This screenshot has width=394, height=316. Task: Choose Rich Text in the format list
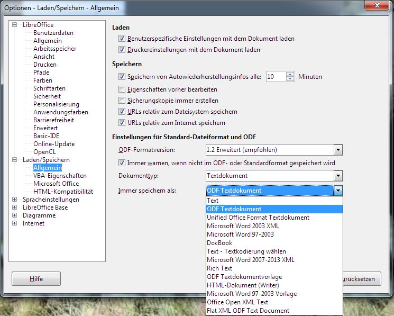[219, 268]
